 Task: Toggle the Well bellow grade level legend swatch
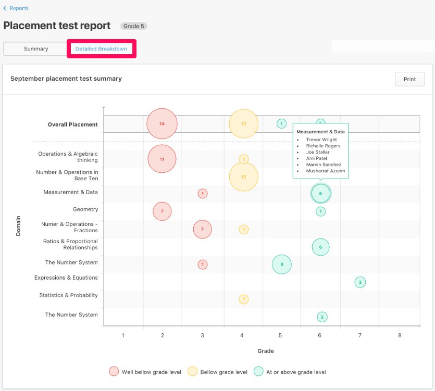pos(114,371)
